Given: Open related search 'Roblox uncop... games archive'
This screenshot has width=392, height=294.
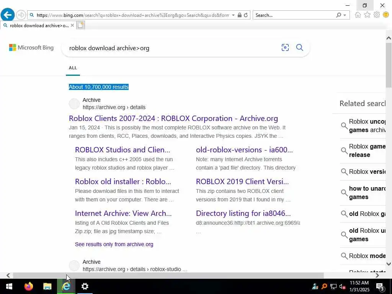Looking at the screenshot, I should coord(363,126).
